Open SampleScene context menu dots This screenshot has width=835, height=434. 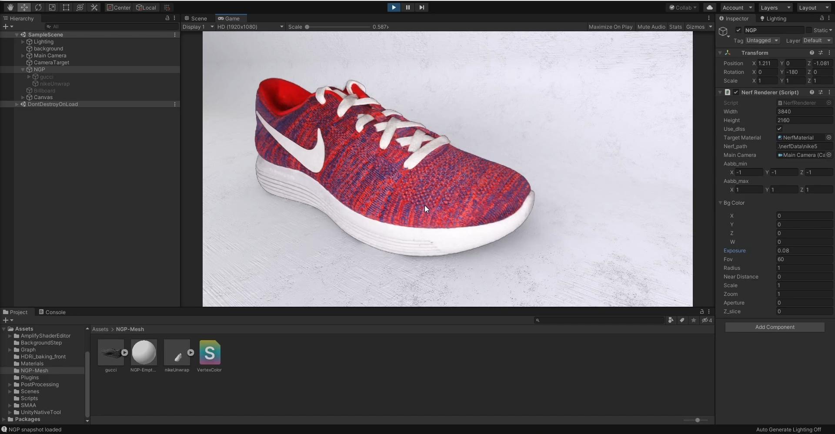pos(175,35)
